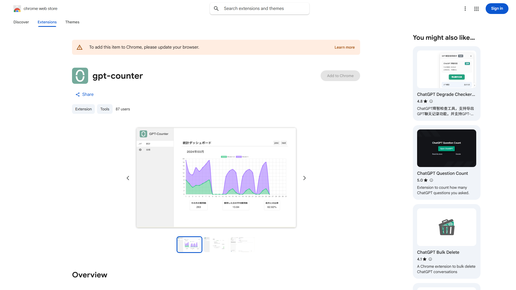Open the Google apps grid
This screenshot has height=290, width=516.
[476, 9]
